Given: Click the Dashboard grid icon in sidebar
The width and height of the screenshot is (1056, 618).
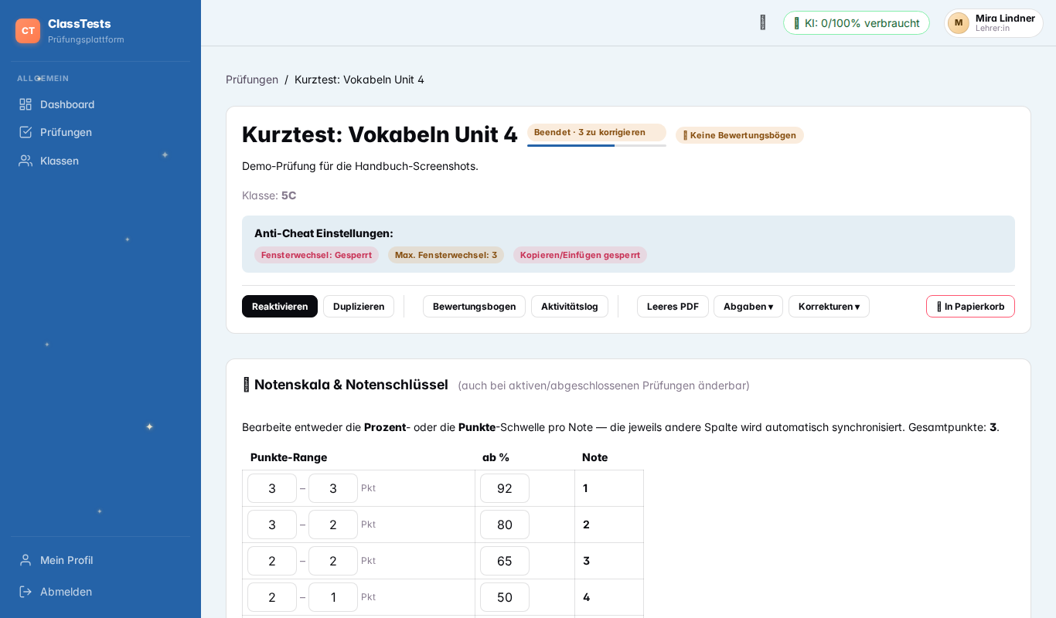Looking at the screenshot, I should click(26, 104).
